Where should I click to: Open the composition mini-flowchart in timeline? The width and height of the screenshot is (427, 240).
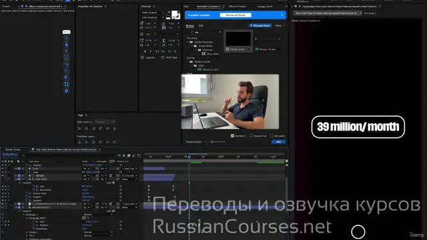(x=119, y=155)
